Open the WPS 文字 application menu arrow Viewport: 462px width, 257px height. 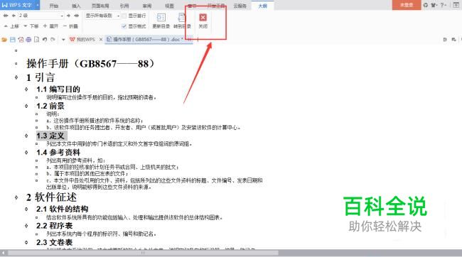pos(38,5)
